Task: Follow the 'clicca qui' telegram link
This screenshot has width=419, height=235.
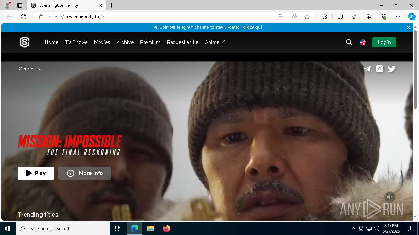Action: coord(252,27)
